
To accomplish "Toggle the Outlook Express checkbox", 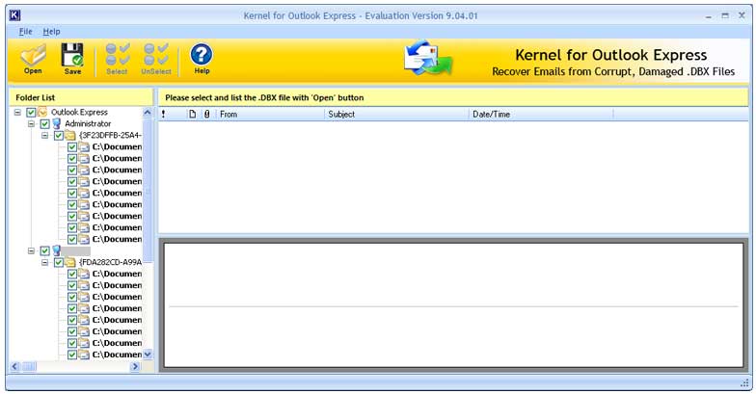I will point(31,112).
